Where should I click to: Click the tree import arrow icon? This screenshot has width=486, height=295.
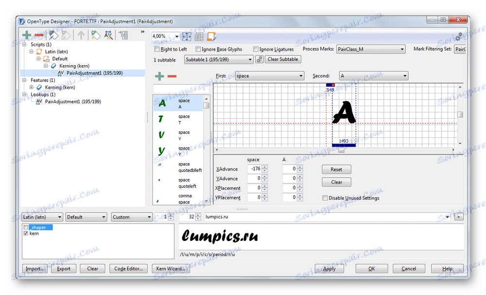point(123,35)
